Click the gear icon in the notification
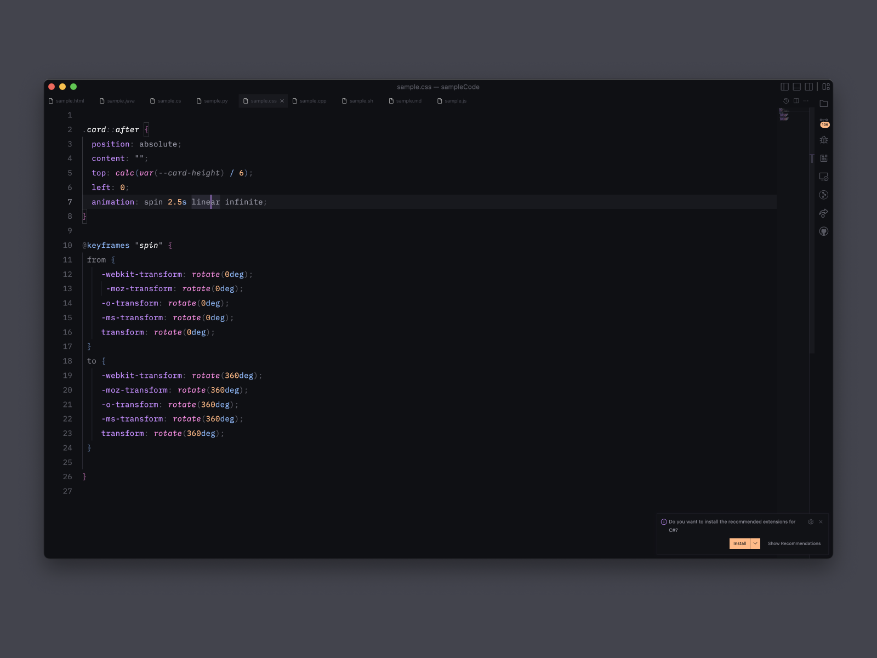This screenshot has width=877, height=658. click(811, 522)
